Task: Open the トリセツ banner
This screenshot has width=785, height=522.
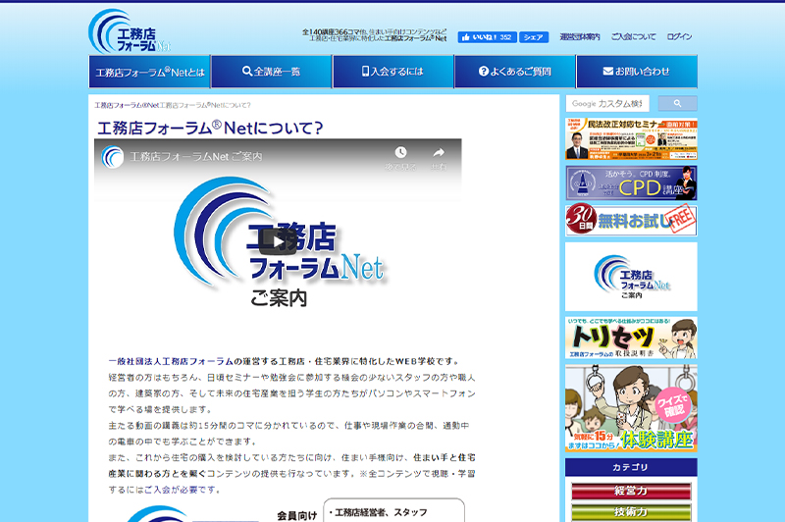Action: [631, 338]
